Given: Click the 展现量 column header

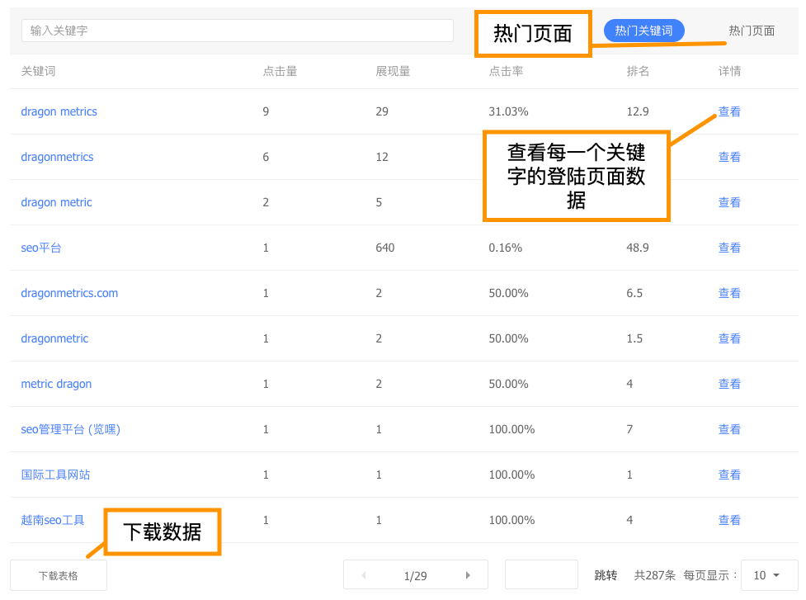Looking at the screenshot, I should (393, 71).
